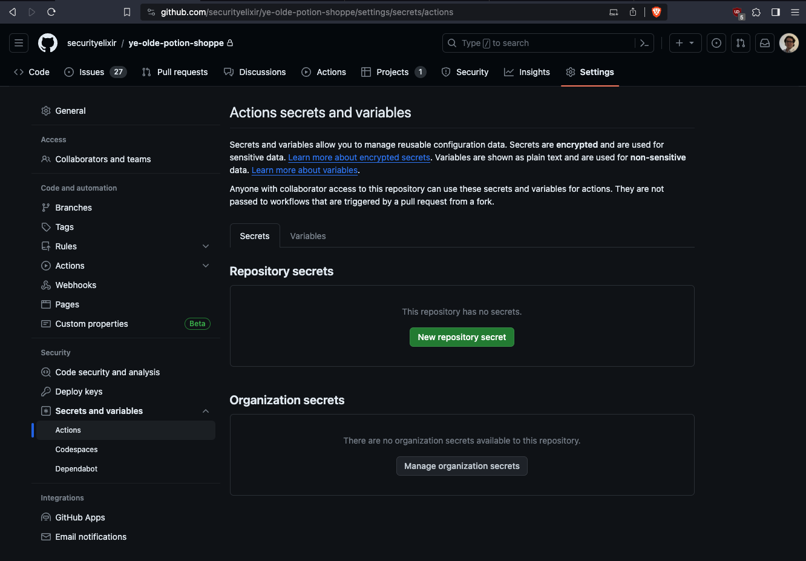This screenshot has width=806, height=561.
Task: Go to the Discussions tab
Action: coord(255,71)
